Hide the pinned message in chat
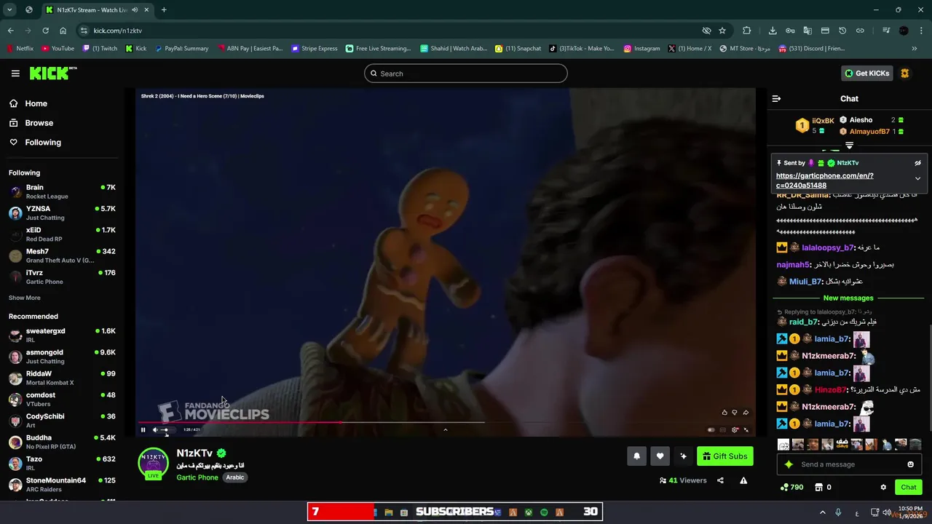 coord(917,163)
